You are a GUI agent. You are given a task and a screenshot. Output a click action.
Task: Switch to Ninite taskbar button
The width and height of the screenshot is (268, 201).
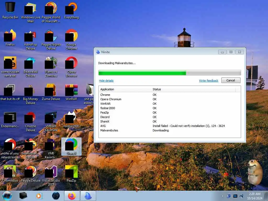click(x=88, y=196)
